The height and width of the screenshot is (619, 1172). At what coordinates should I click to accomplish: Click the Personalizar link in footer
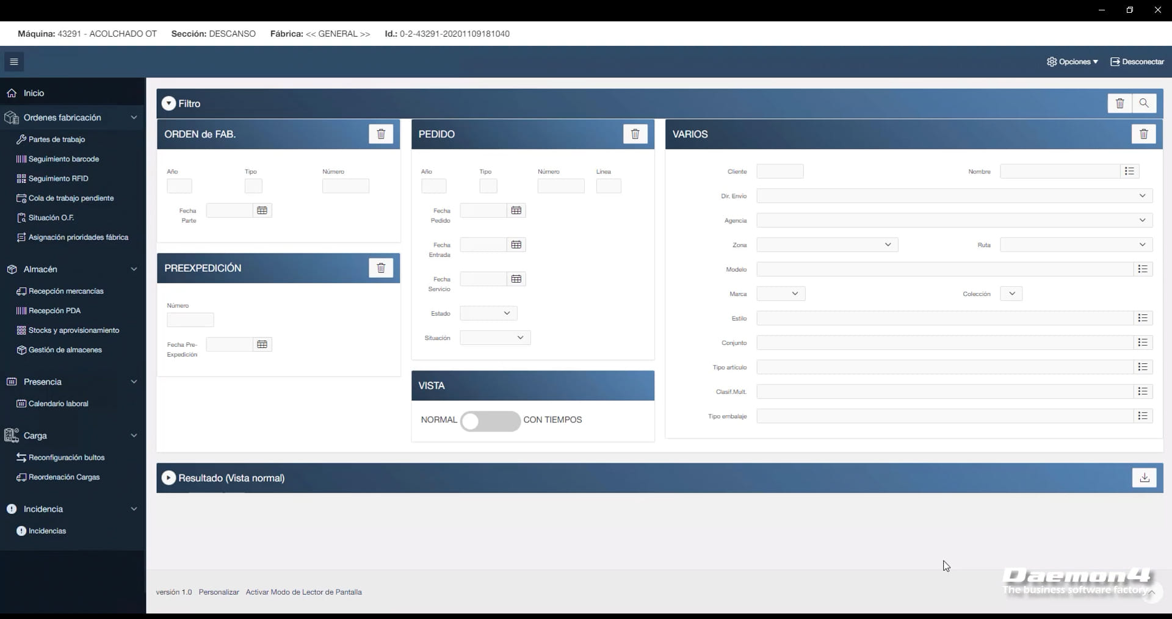[x=219, y=592]
